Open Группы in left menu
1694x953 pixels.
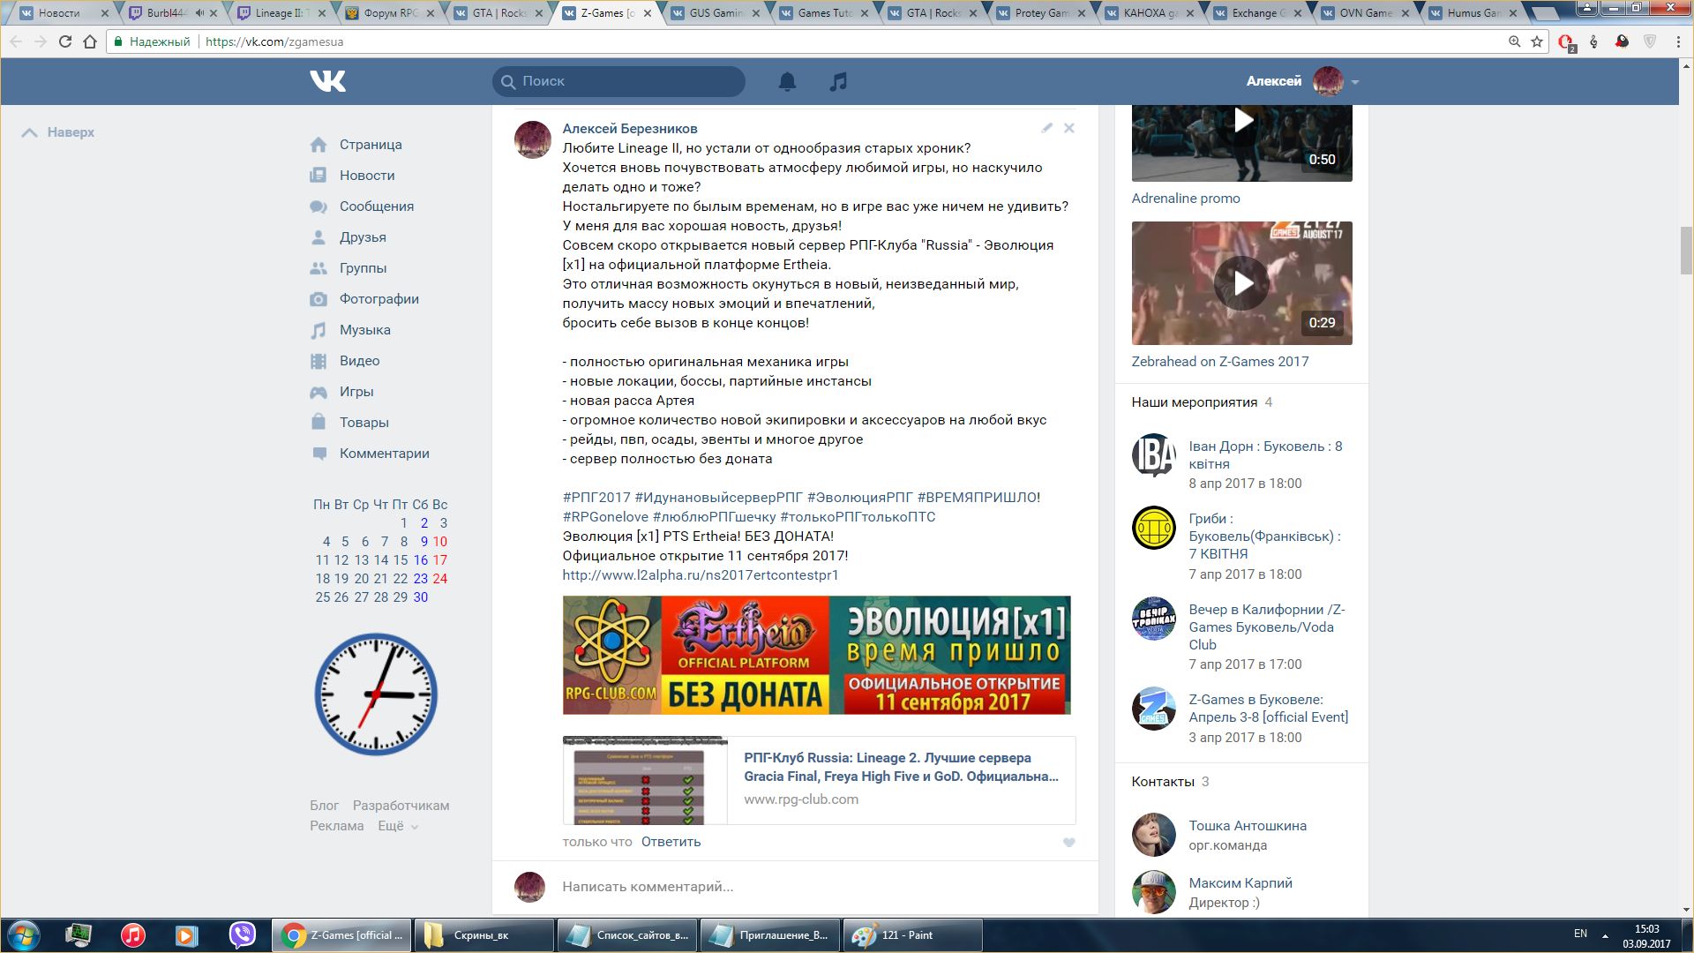click(x=363, y=268)
